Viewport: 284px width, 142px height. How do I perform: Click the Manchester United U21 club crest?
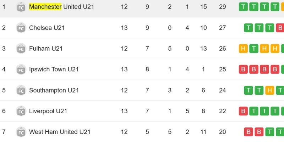tap(21, 7)
